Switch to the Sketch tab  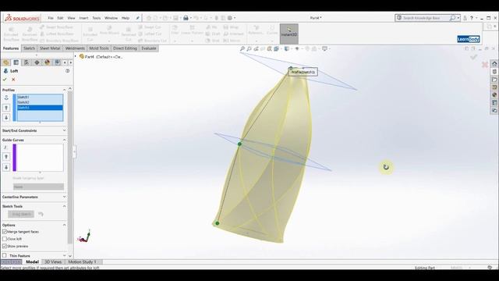point(29,48)
